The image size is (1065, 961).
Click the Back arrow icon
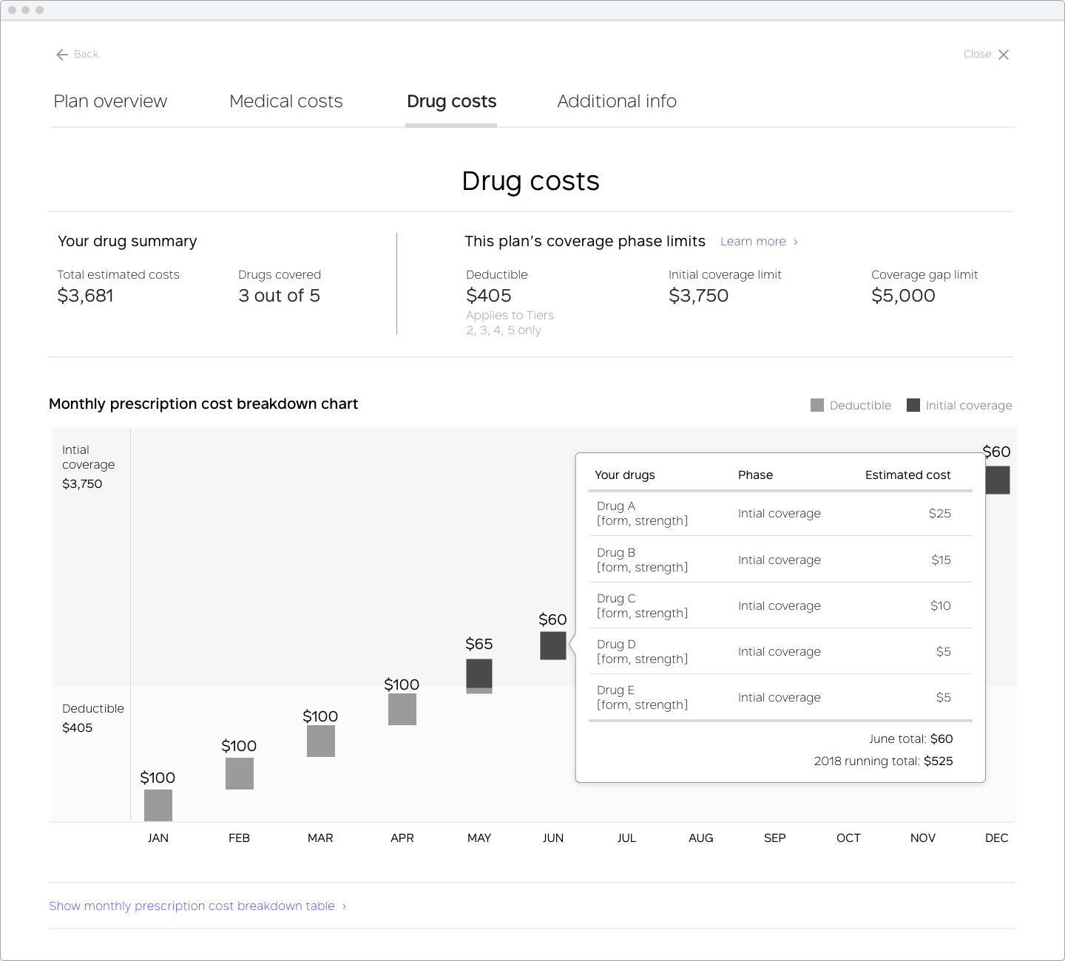(x=62, y=55)
